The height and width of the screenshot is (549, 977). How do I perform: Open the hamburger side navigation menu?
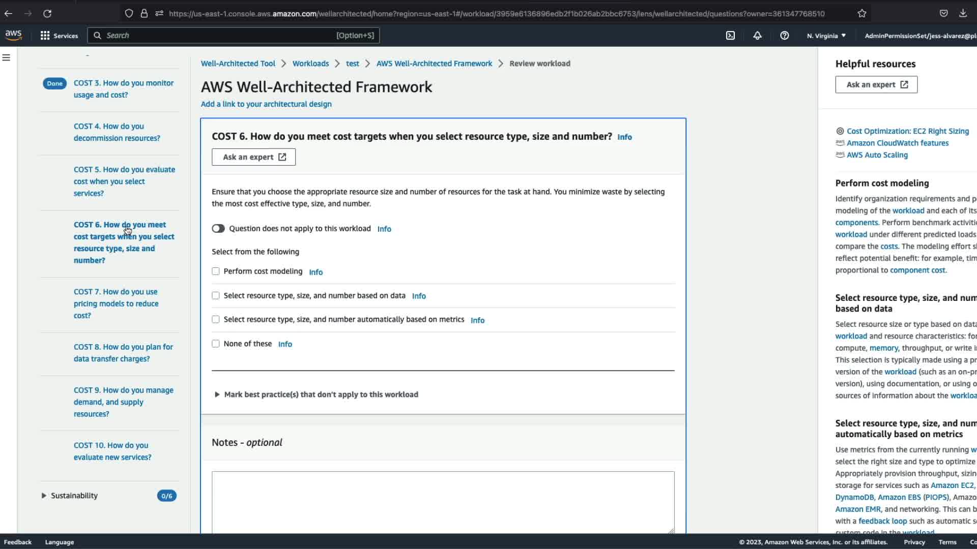7,58
